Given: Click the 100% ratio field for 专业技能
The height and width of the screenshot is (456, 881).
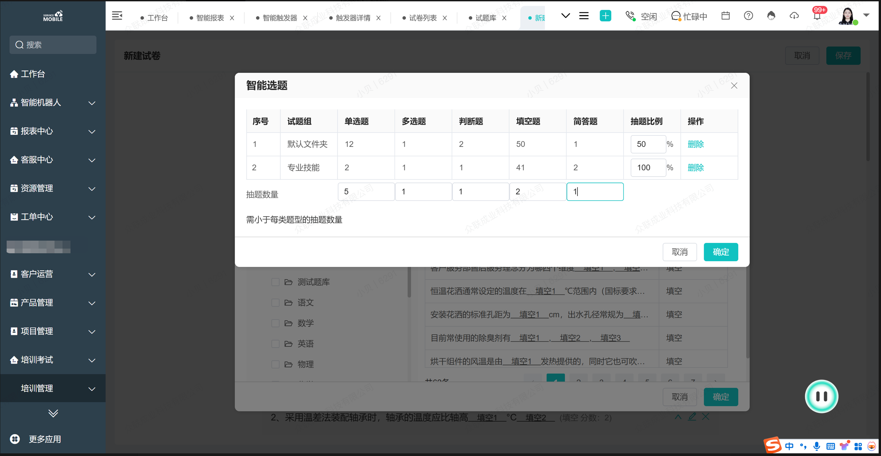Looking at the screenshot, I should pos(648,168).
